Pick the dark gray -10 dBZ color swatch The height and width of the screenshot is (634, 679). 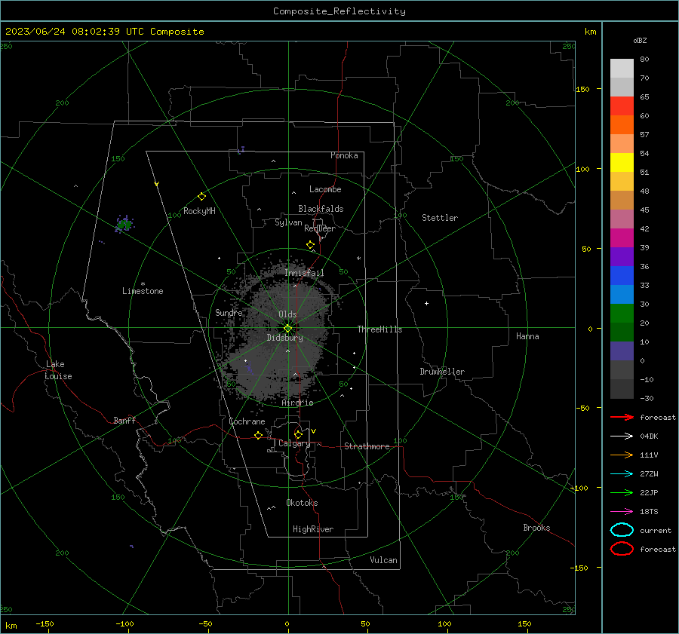[622, 389]
